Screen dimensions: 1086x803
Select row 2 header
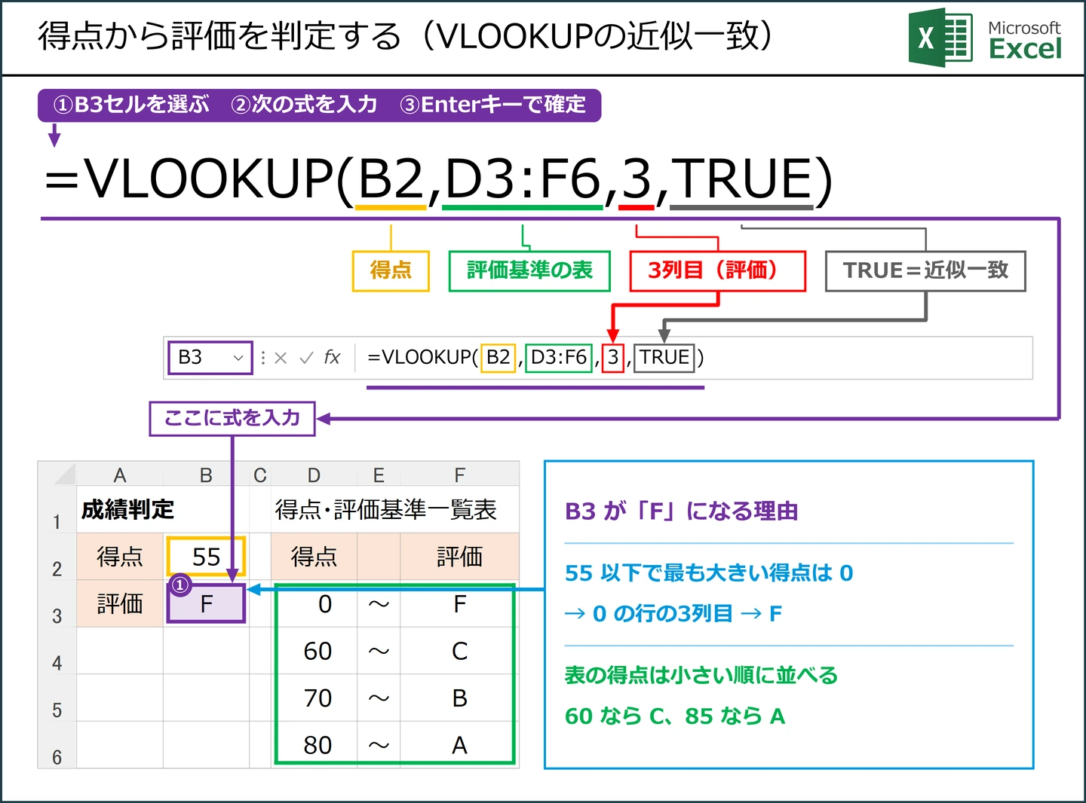pos(57,557)
